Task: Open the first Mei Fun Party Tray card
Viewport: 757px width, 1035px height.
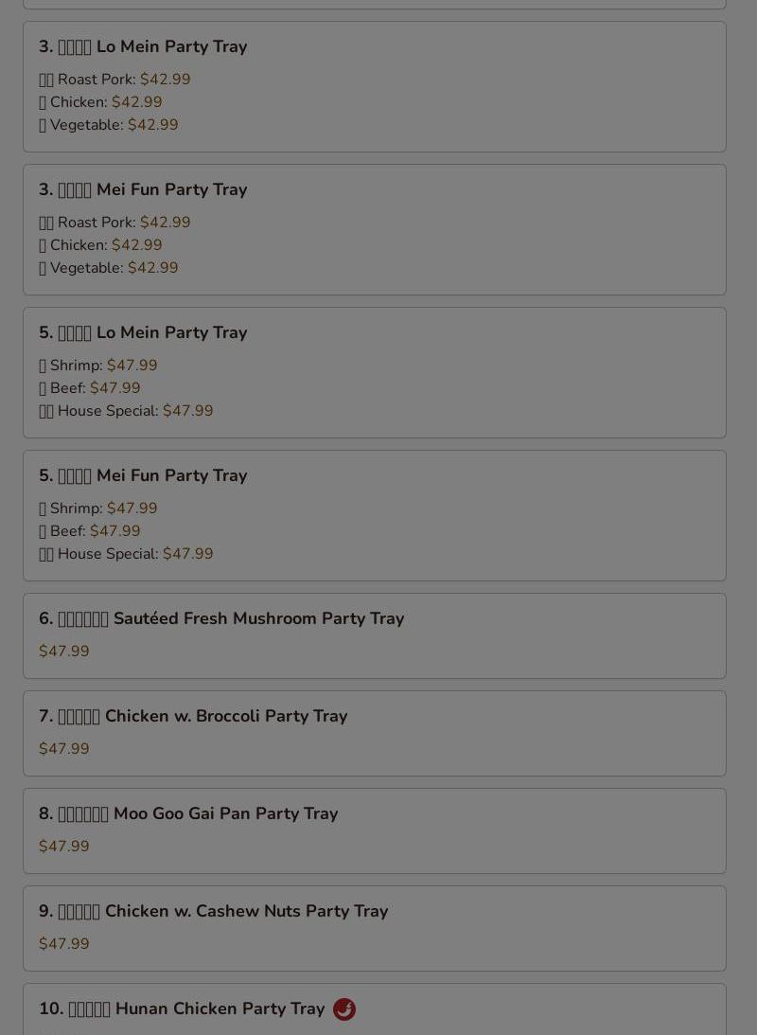Action: pos(375,230)
